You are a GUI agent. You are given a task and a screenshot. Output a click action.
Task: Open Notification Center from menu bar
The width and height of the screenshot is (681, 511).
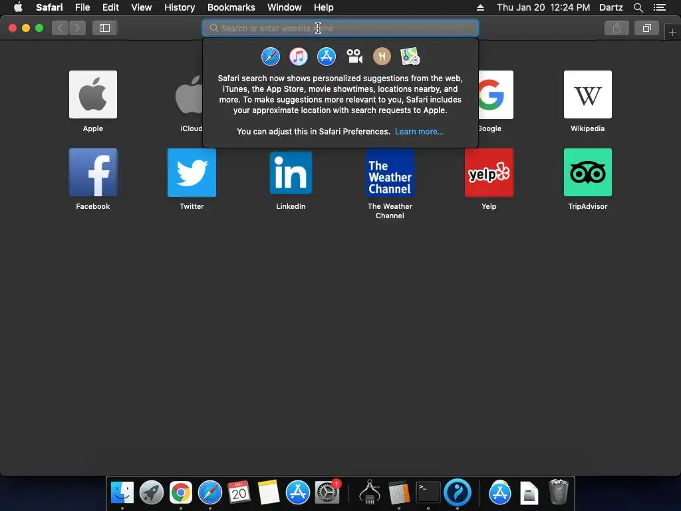[x=659, y=7]
